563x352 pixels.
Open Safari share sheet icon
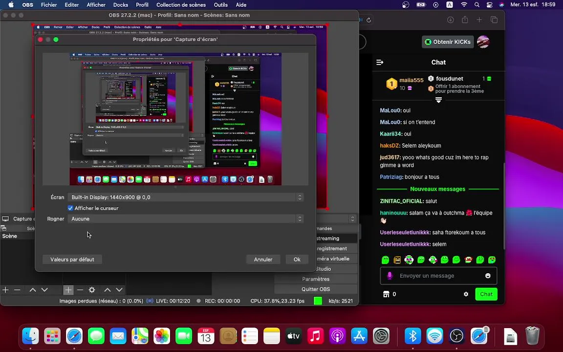[465, 20]
